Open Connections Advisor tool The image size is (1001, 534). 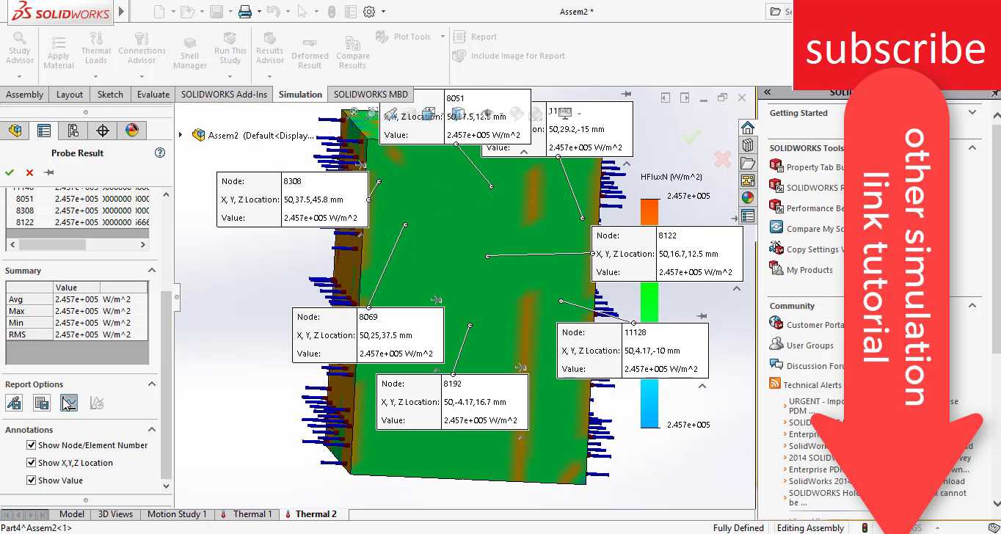point(142,48)
